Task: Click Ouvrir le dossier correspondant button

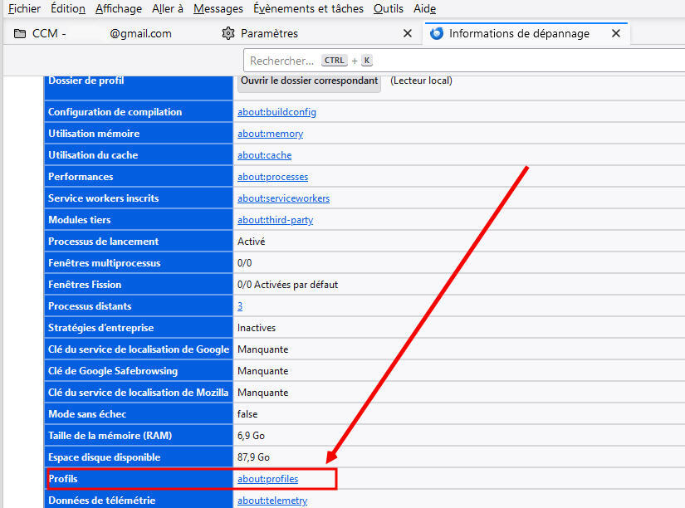Action: click(x=310, y=81)
